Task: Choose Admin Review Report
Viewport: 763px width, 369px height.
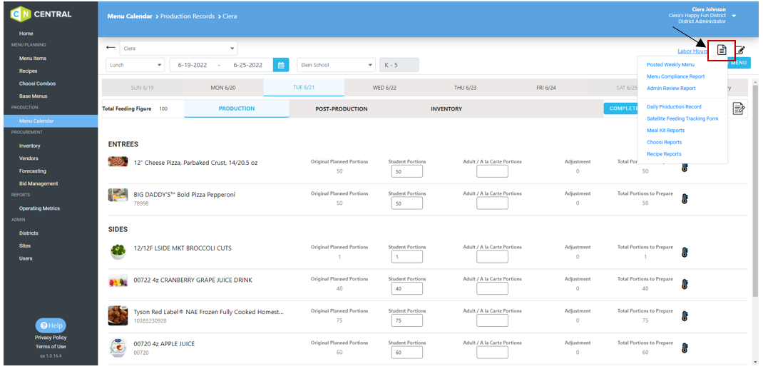Action: point(671,88)
